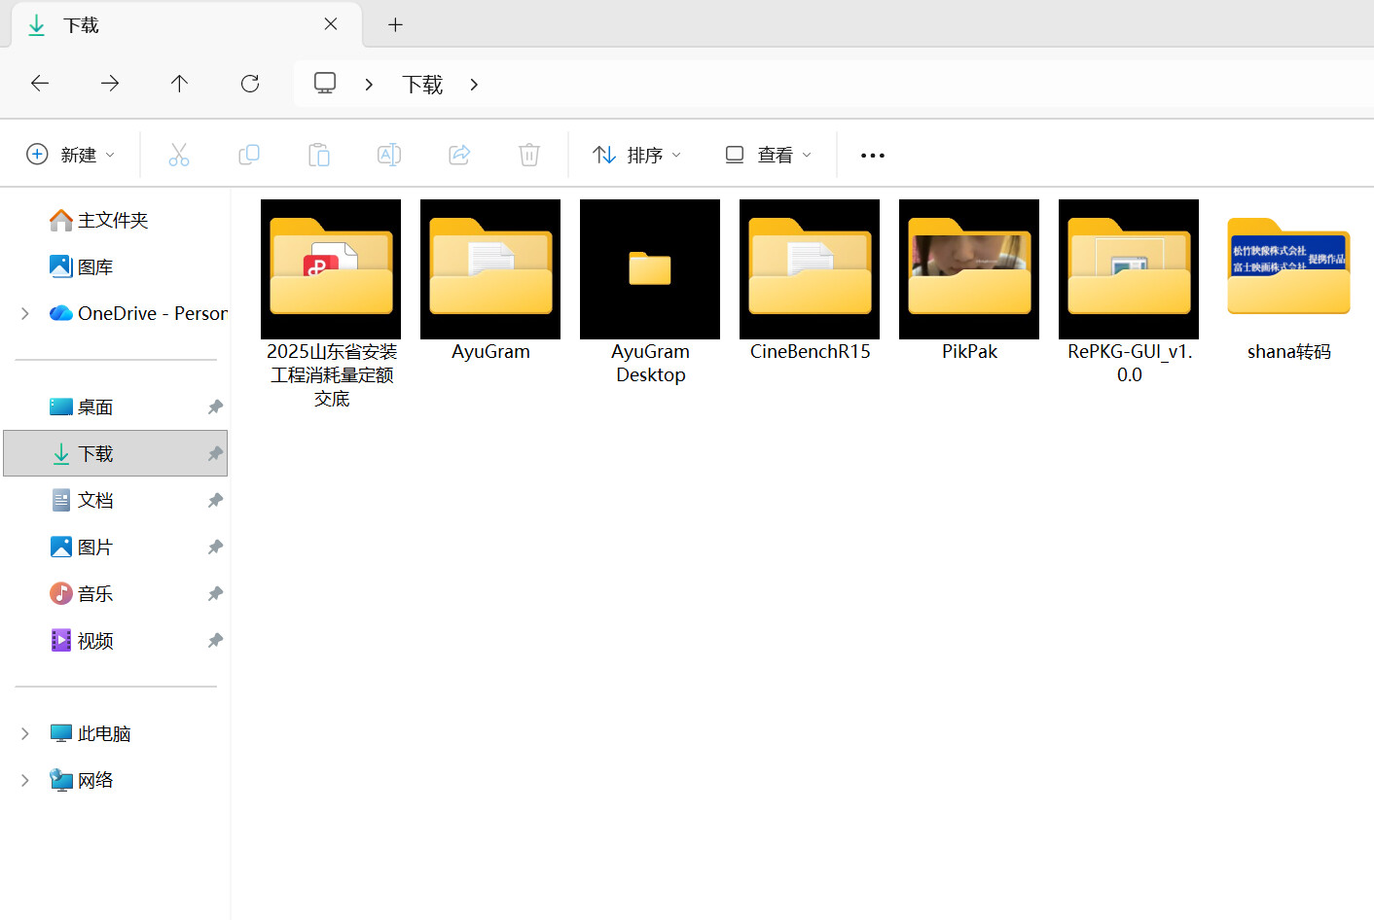Click the Cut scissors icon
The width and height of the screenshot is (1374, 920).
pos(179,155)
